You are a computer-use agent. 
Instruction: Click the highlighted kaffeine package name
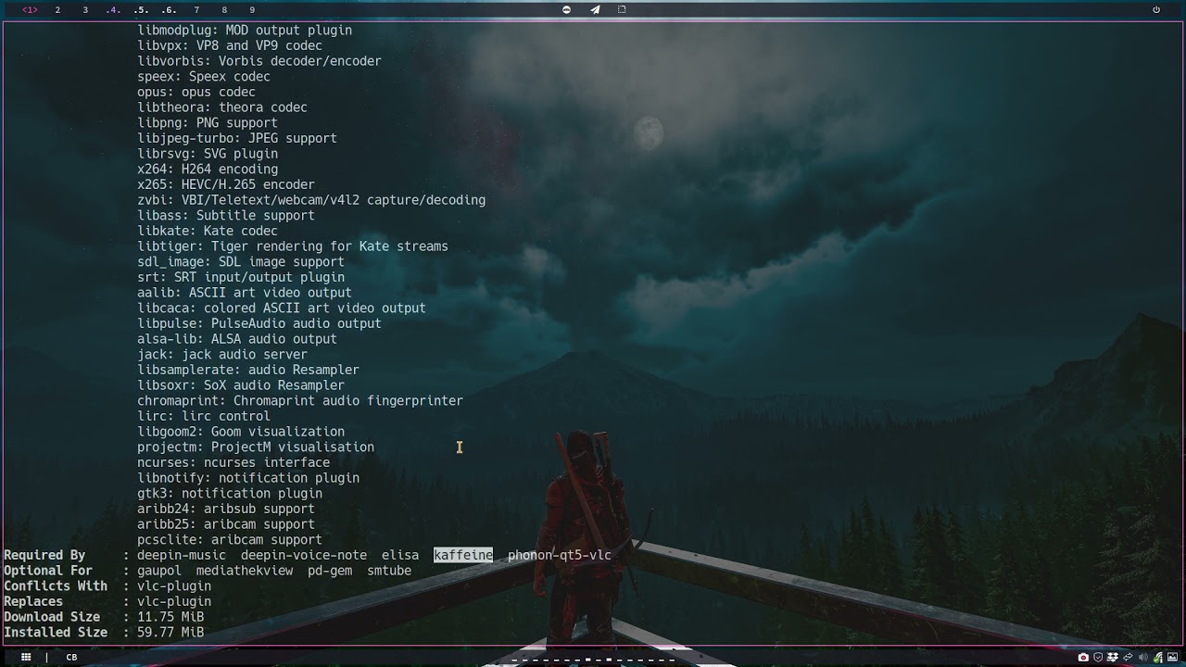(463, 555)
